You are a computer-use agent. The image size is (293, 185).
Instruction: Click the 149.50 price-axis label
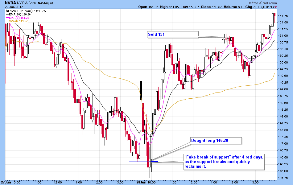coord(283,76)
